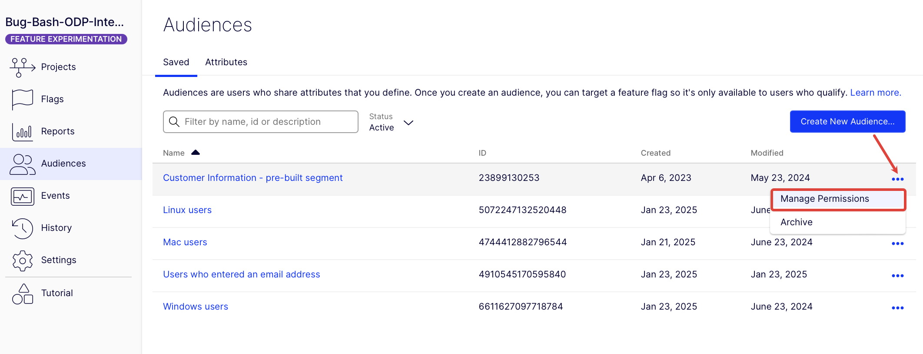This screenshot has height=354, width=923.
Task: Open the Projects sidebar icon
Action: (22, 67)
